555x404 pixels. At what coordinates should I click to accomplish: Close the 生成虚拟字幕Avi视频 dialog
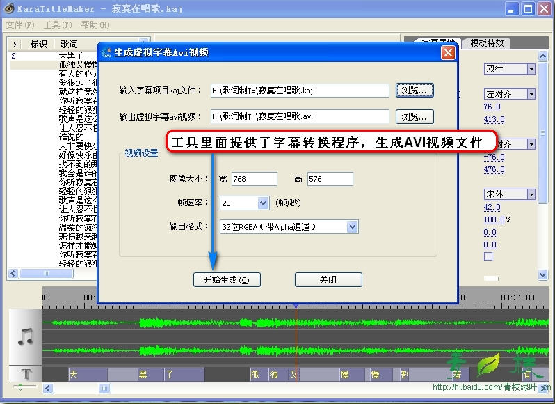pos(448,52)
